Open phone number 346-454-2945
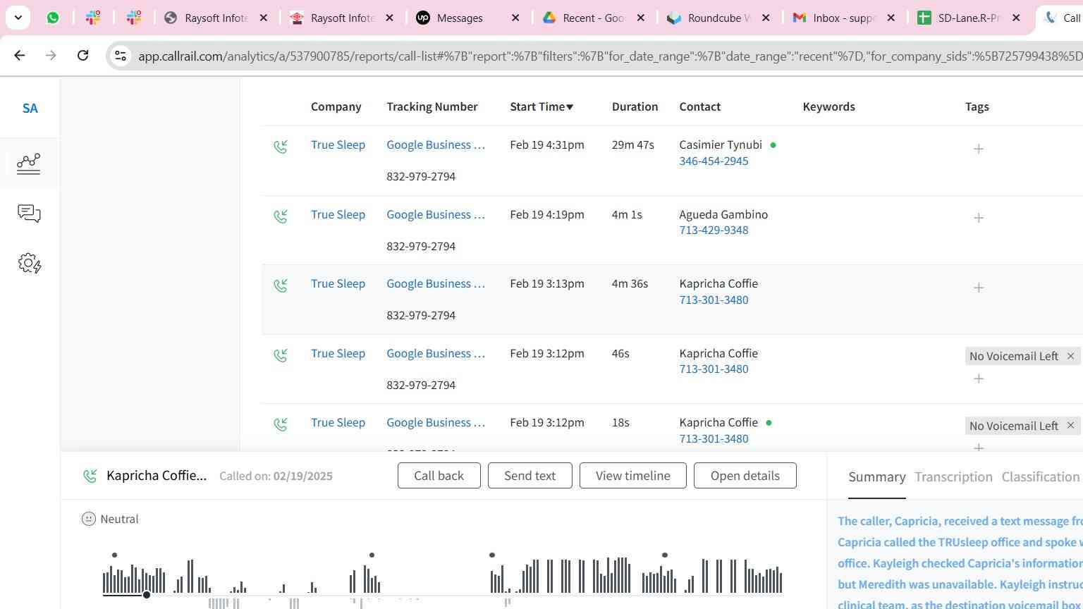This screenshot has height=609, width=1083. (714, 161)
